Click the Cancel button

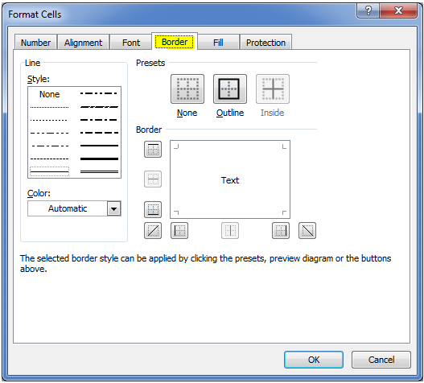[381, 360]
